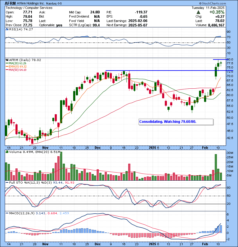Click the Optionable yes value
238x247 pixels.
tap(59, 25)
